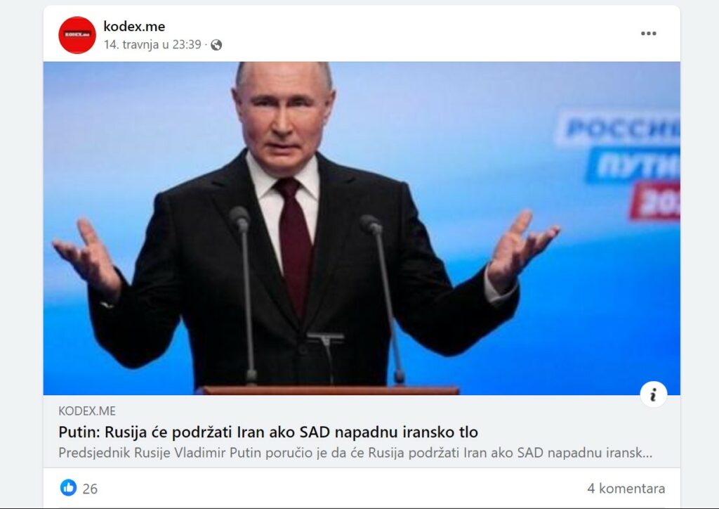Show who reacted via the 26 count
Viewport: 719px width, 509px height.
tap(90, 489)
